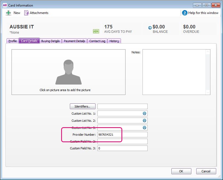Switch to the Buying Details tab

50,41
